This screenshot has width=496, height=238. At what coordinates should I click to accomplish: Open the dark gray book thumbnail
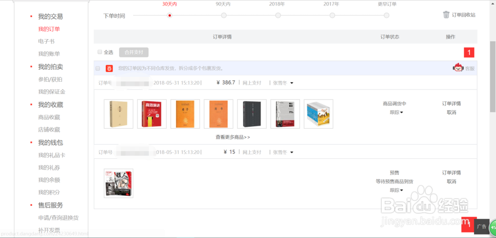(252, 114)
